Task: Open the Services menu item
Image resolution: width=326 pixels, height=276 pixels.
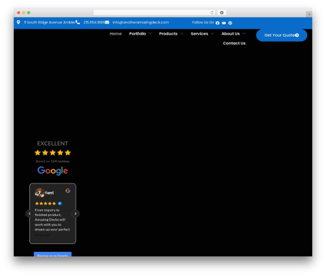Action: click(200, 34)
